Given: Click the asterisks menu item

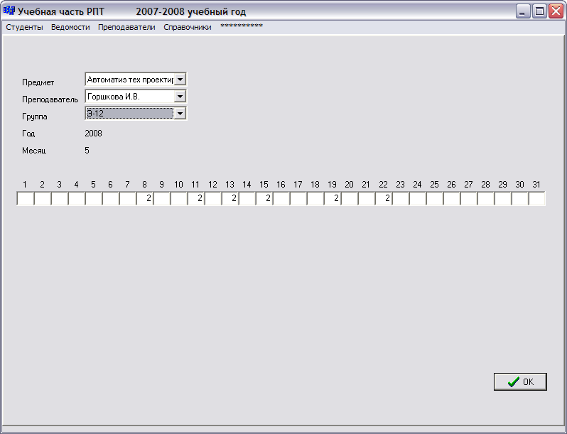Looking at the screenshot, I should (241, 26).
